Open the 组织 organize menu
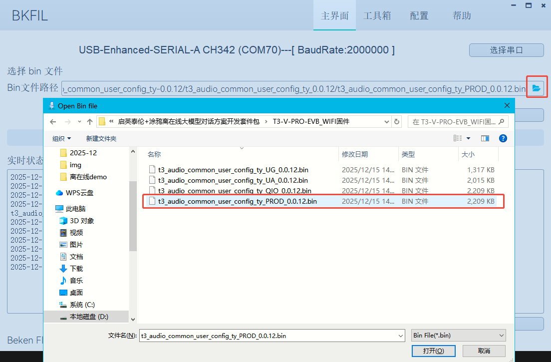The height and width of the screenshot is (362, 551). [x=62, y=138]
